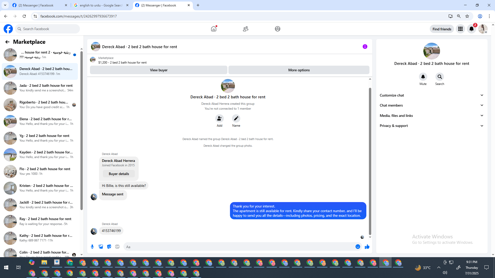Expand Media, files and links section

(431, 116)
